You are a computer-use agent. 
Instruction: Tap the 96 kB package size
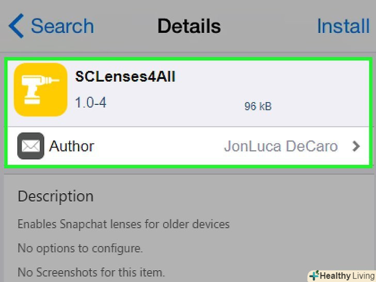(x=258, y=106)
